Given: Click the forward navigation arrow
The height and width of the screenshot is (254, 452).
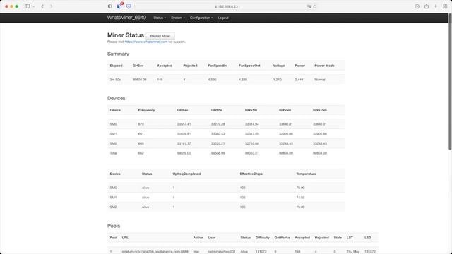Looking at the screenshot, I should click(x=52, y=6).
